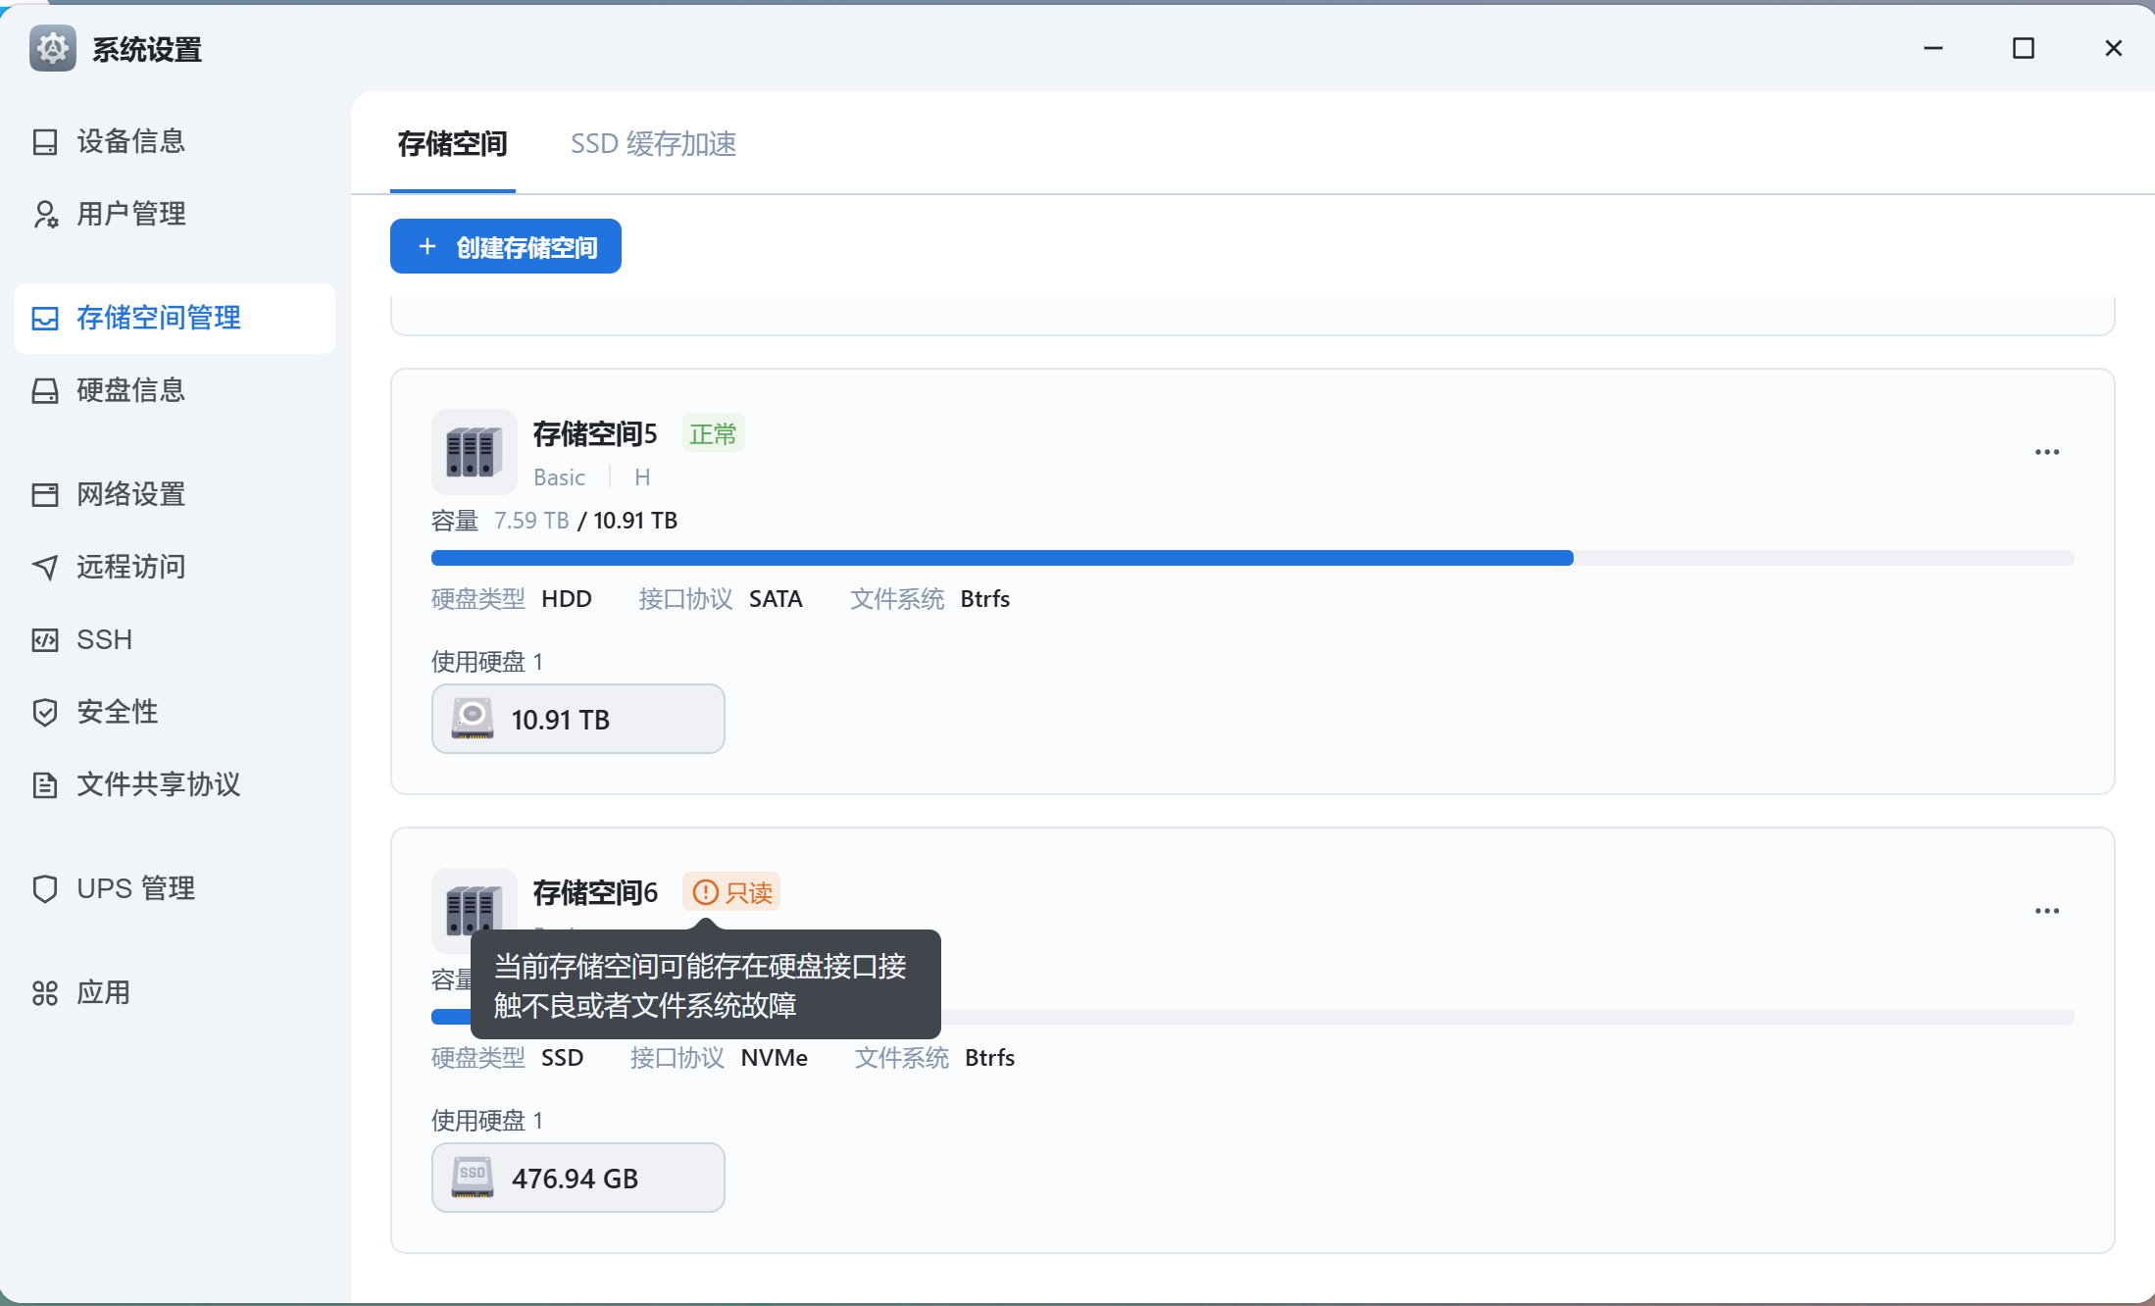Open 硬盘信息 disk info
Image resolution: width=2155 pixels, height=1306 pixels.
pyautogui.click(x=175, y=390)
